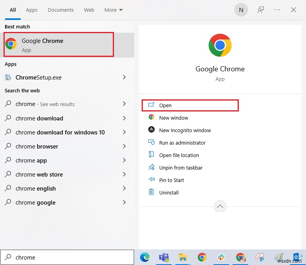Viewport: 306px width, 265px height.
Task: Open File Explorer from the taskbar
Action: click(x=183, y=257)
